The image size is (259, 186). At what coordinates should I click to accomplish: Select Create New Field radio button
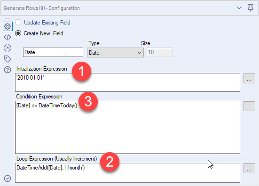18,33
